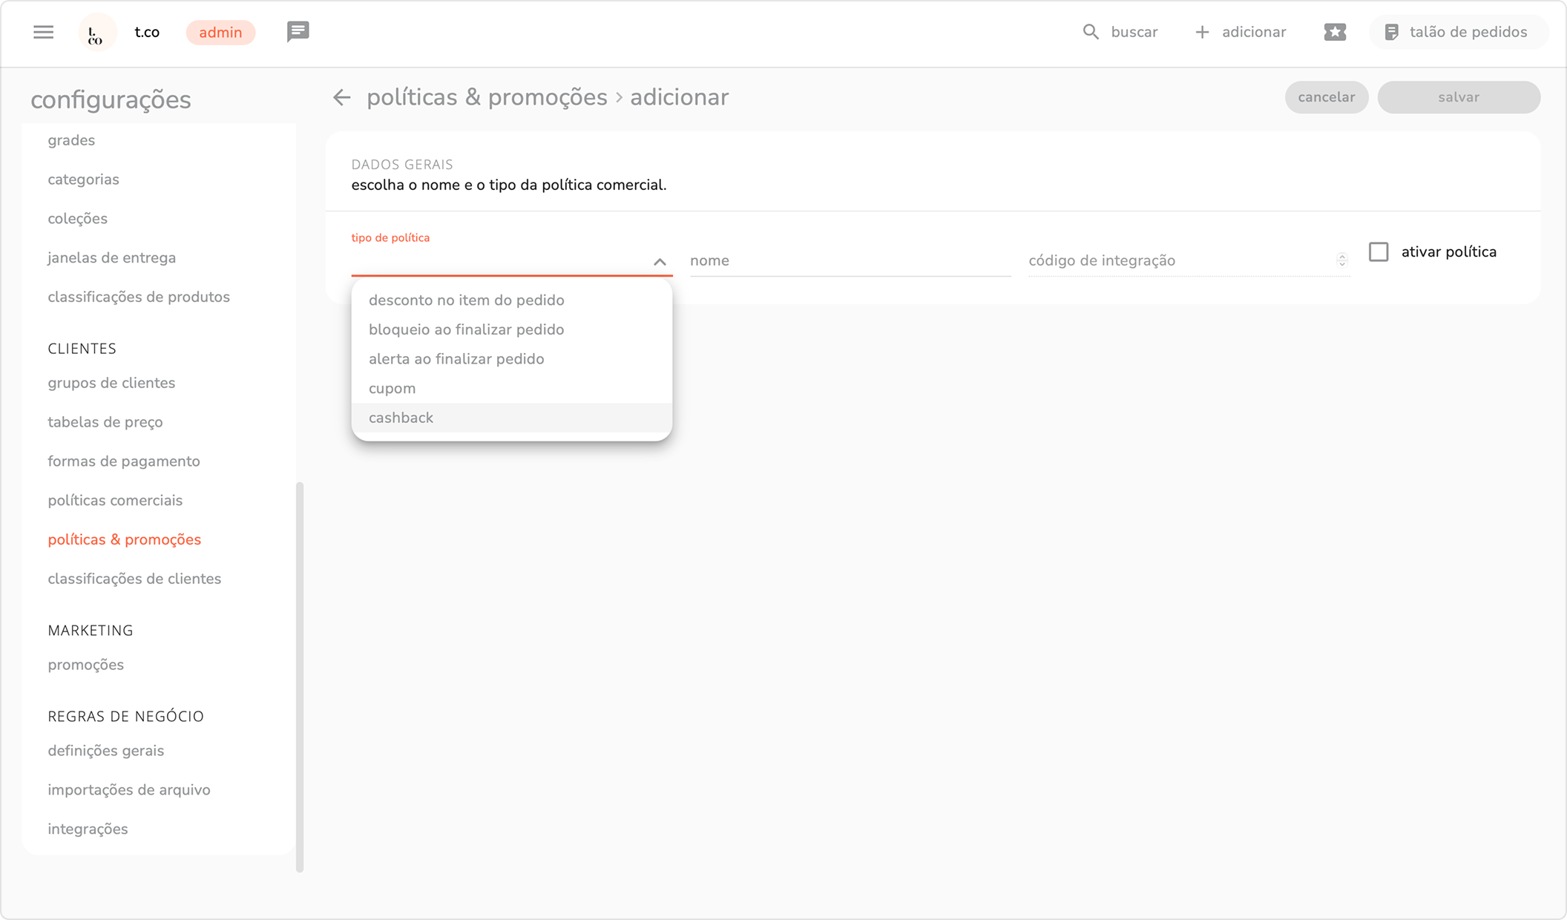
Task: Focus the nome input field
Action: 850,260
